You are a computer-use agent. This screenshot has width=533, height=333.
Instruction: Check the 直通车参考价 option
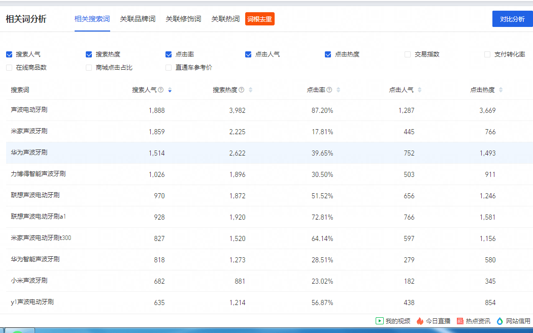click(x=168, y=67)
